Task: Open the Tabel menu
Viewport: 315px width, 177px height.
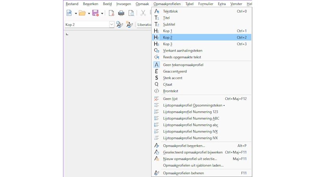Action: [189, 4]
